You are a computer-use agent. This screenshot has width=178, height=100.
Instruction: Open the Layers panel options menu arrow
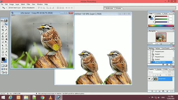point(173,69)
